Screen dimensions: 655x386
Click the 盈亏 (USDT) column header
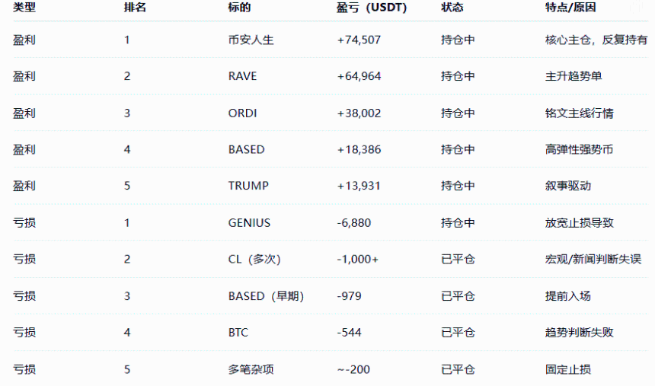click(x=372, y=8)
